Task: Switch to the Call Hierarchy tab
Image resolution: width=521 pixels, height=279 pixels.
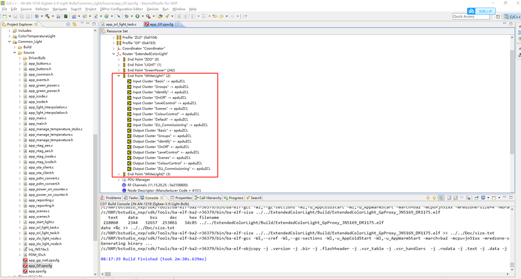Action: pyautogui.click(x=208, y=198)
